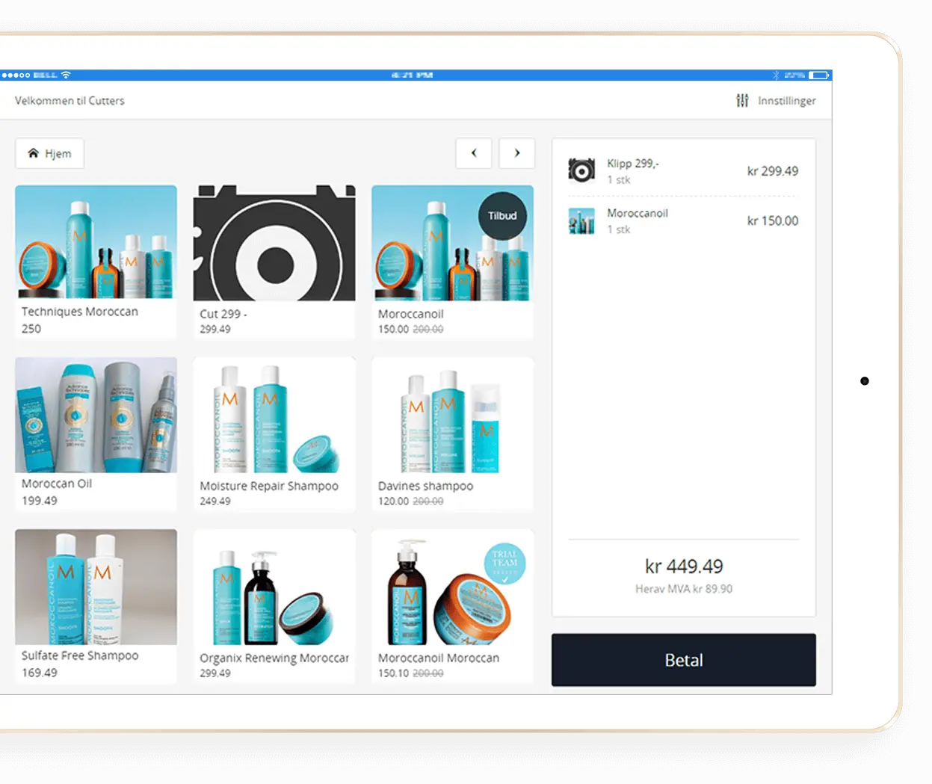Tap the Tilbud badge on Moroccanoil
The width and height of the screenshot is (932, 784).
tap(502, 216)
